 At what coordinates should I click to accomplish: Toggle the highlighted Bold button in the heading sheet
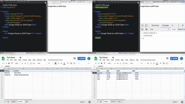click(x=55, y=63)
